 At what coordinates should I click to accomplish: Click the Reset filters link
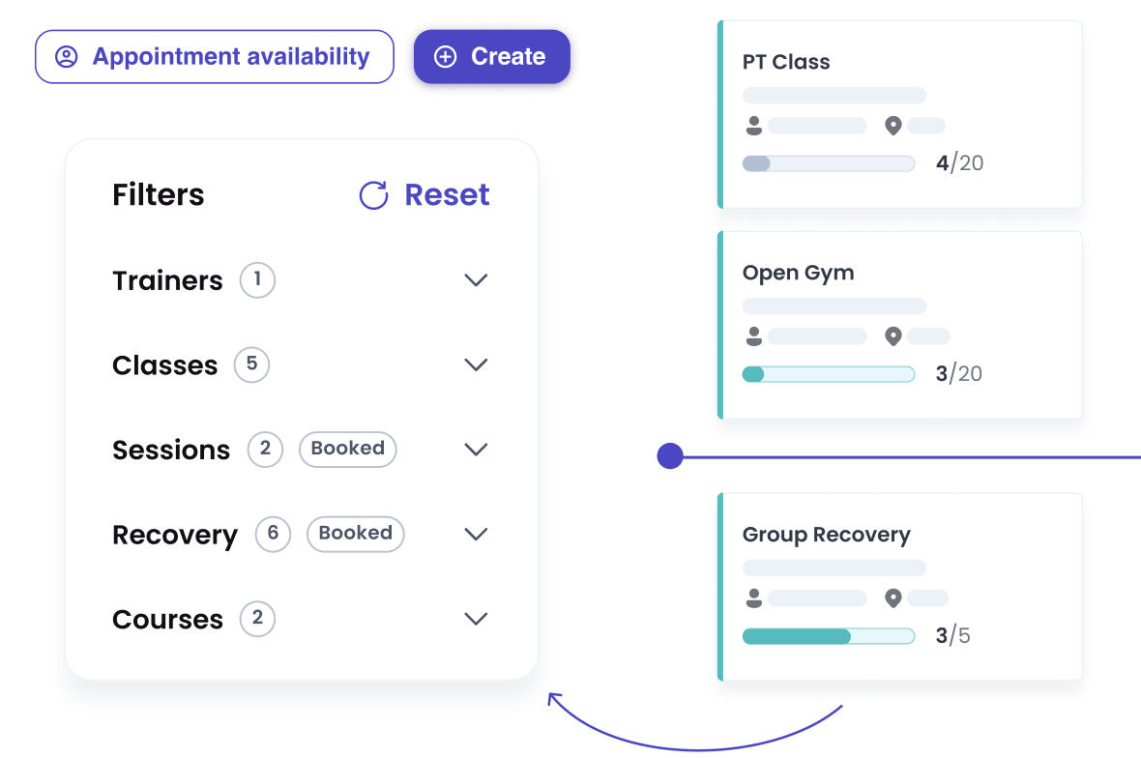[x=446, y=195]
